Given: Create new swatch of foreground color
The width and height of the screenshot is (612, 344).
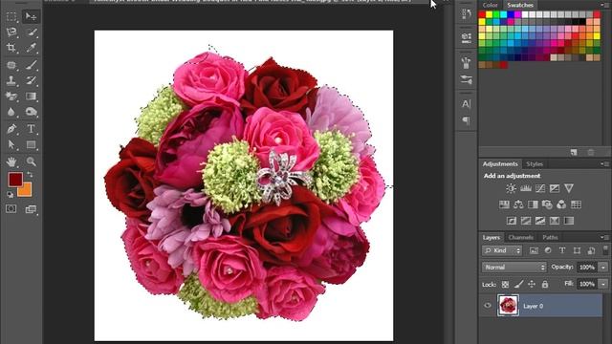Looking at the screenshot, I should pos(574,152).
